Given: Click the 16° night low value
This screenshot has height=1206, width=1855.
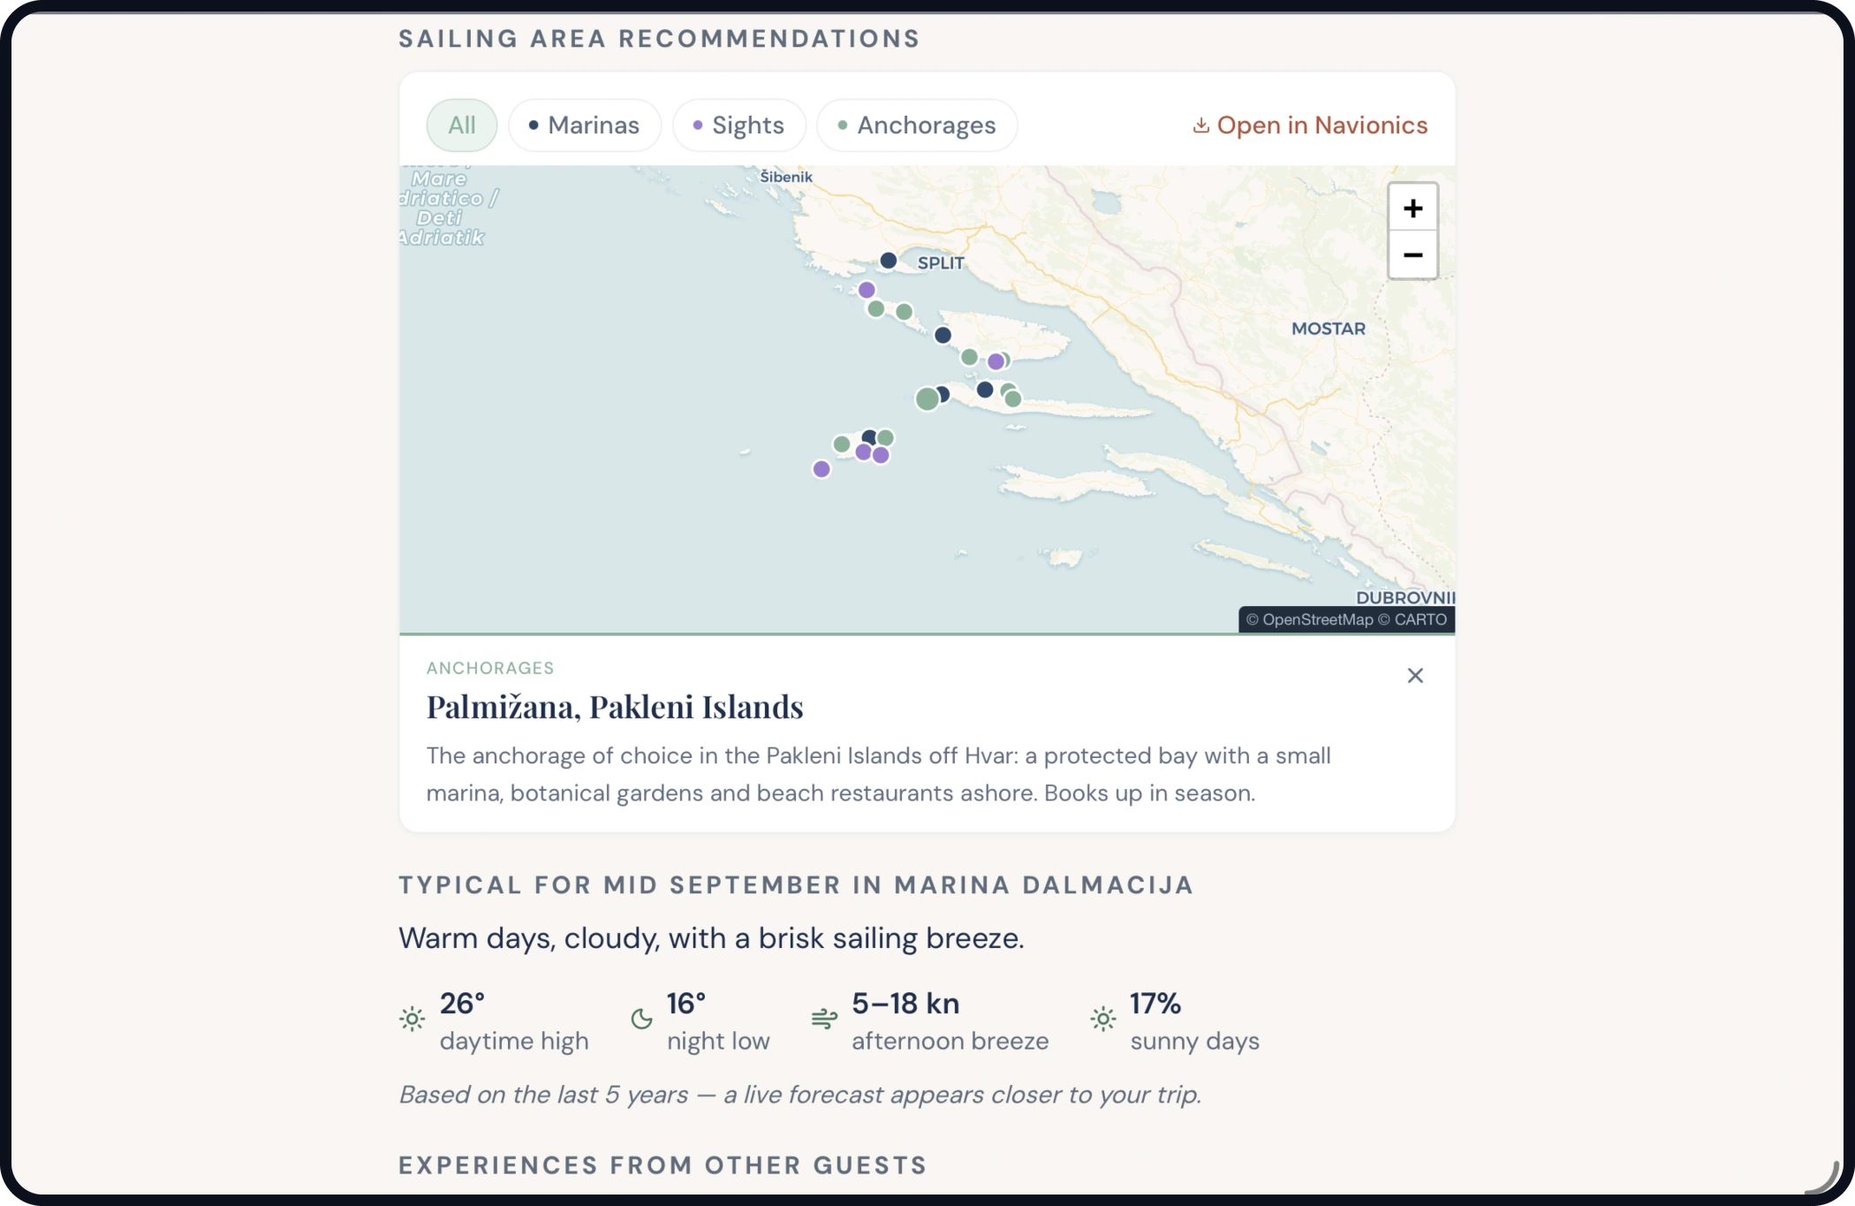Looking at the screenshot, I should (x=686, y=1004).
